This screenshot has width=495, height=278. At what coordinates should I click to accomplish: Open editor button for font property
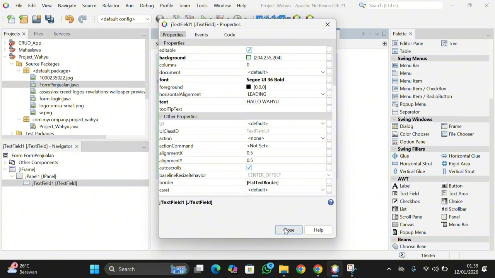click(x=329, y=80)
